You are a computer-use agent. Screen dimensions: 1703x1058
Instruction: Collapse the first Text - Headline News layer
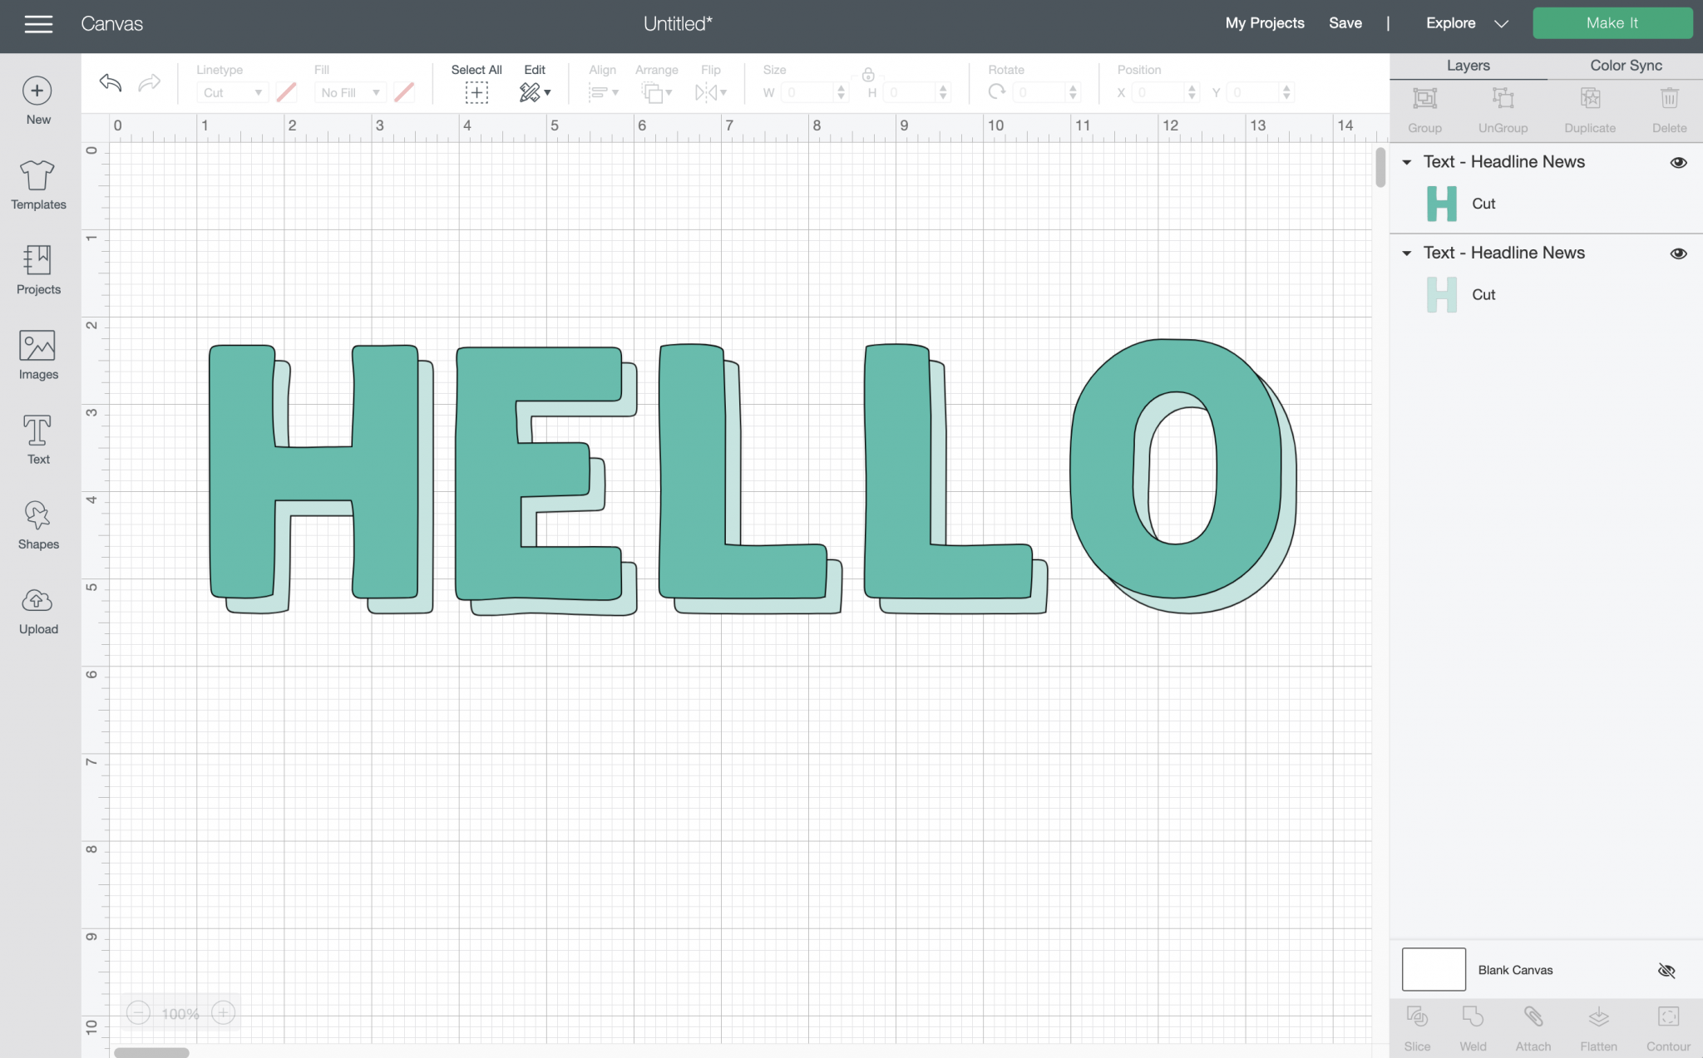(x=1406, y=162)
